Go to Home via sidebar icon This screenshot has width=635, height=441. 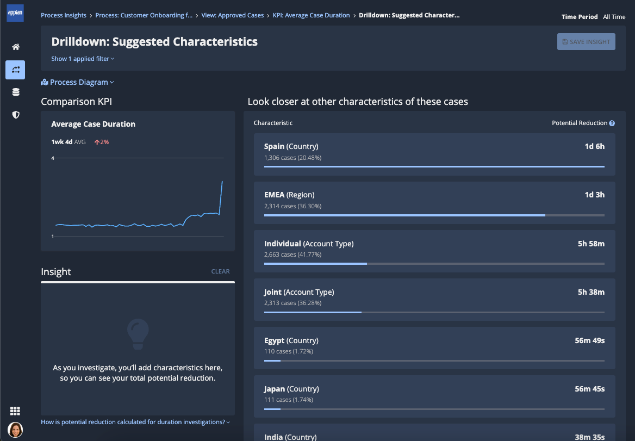tap(16, 47)
